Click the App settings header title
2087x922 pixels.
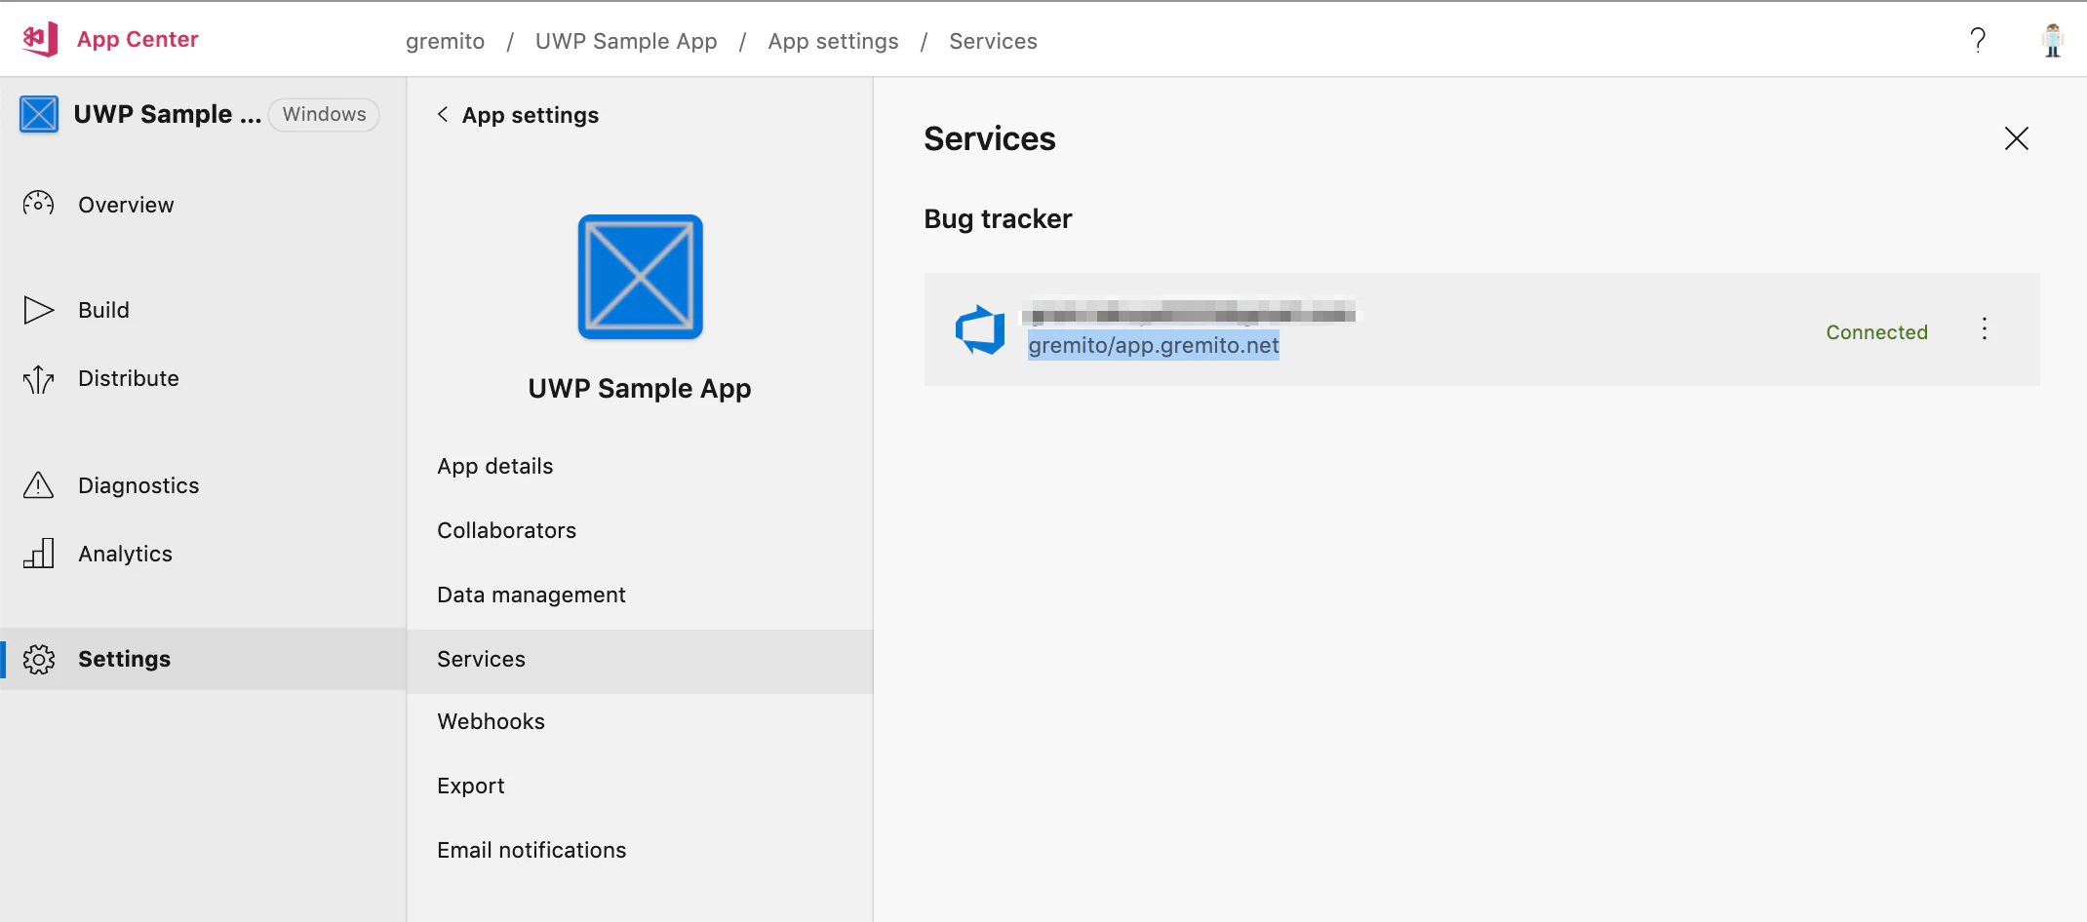[531, 115]
